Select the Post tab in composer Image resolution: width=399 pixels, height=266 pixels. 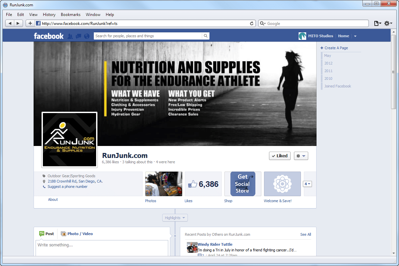47,234
